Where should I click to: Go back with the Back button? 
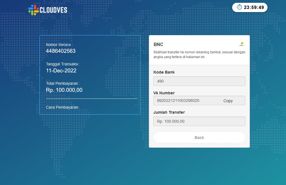(x=199, y=138)
